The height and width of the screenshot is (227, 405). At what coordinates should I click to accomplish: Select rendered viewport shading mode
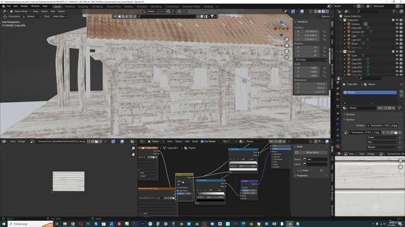pos(327,11)
